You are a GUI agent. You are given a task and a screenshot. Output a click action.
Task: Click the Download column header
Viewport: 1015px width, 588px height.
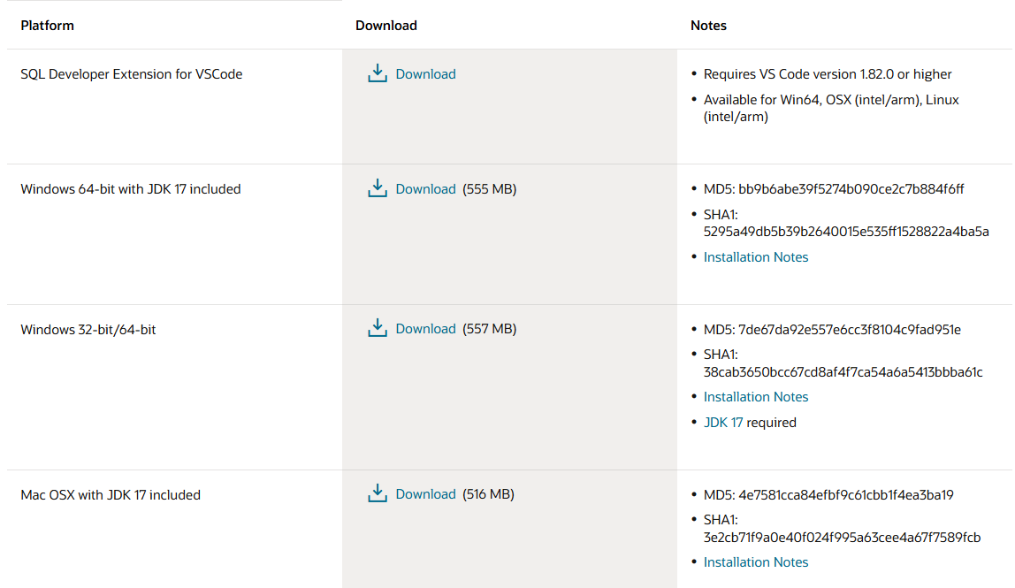point(385,26)
